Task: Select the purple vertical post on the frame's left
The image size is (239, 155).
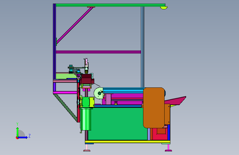Action: (54, 41)
